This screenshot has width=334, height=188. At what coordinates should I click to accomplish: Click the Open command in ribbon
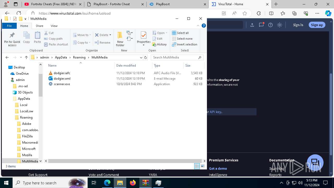160,33
